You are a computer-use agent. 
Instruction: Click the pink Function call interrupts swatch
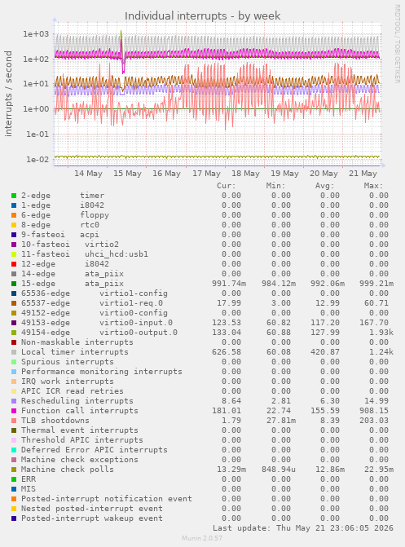tap(14, 411)
